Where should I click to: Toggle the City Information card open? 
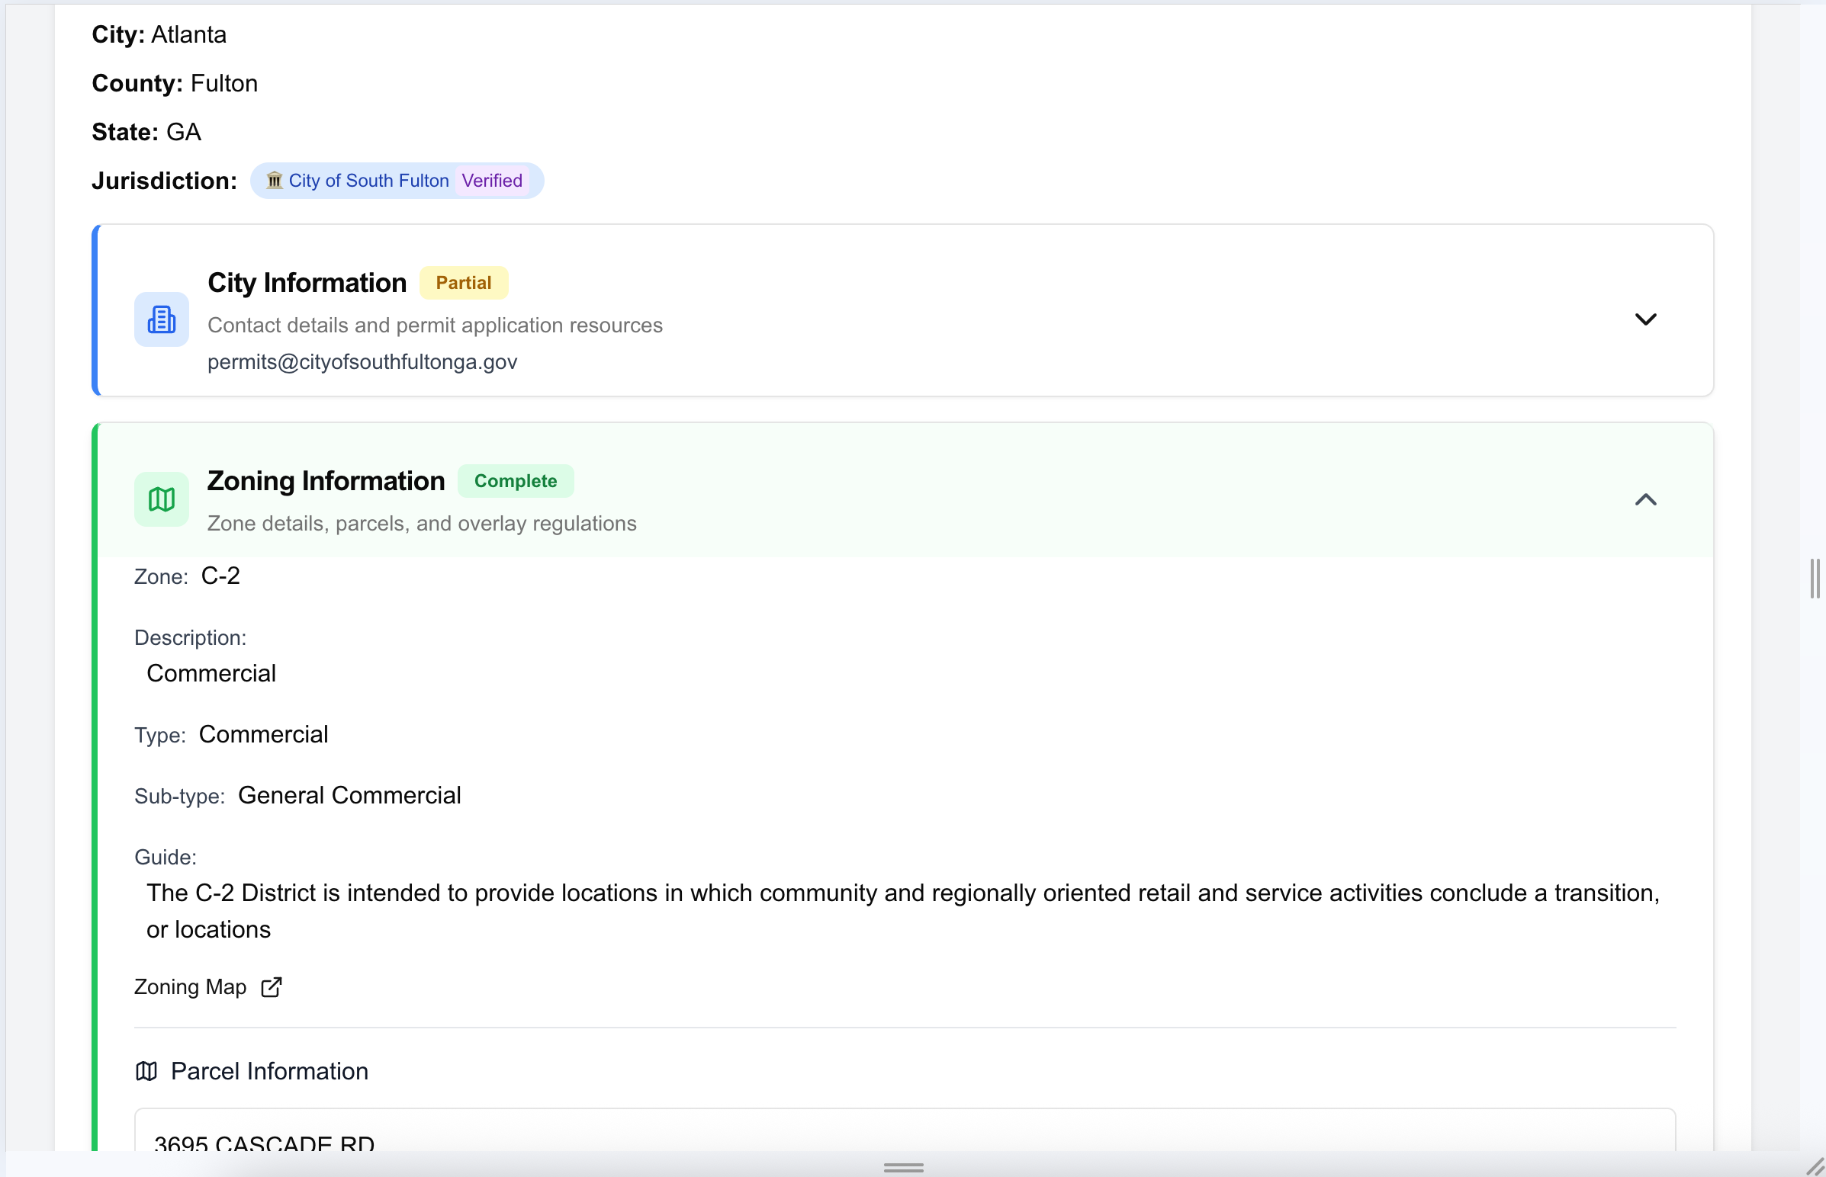(1645, 319)
